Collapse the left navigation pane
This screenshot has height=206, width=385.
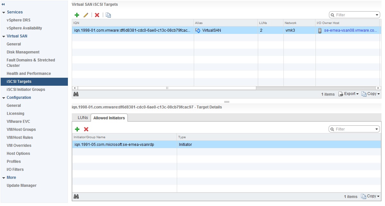coord(3,4)
